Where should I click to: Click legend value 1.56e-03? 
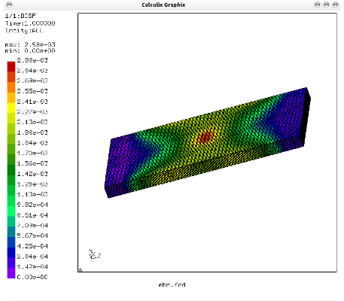pyautogui.click(x=32, y=163)
